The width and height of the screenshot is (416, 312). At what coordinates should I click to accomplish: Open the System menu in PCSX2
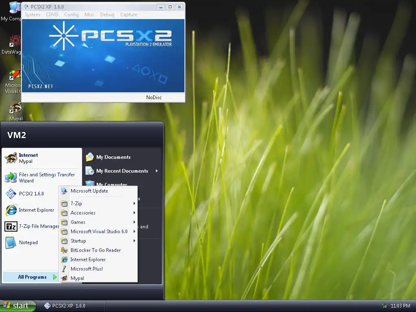point(32,15)
